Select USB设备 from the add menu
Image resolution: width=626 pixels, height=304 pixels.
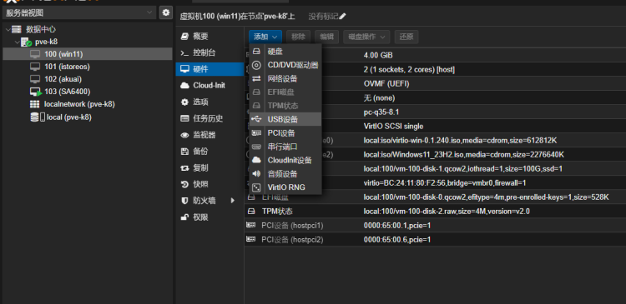tap(285, 119)
